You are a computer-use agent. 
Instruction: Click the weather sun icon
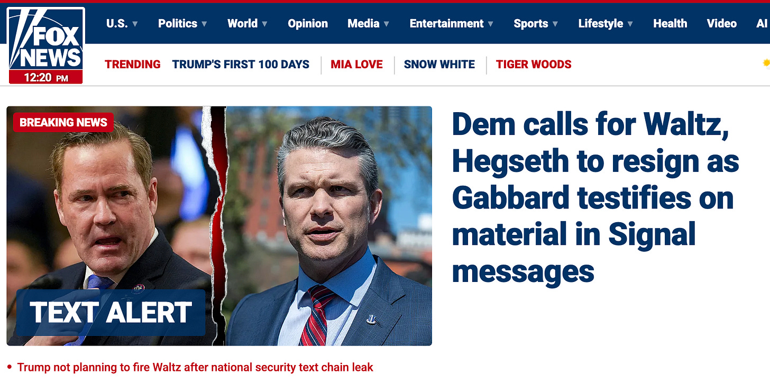(x=766, y=63)
